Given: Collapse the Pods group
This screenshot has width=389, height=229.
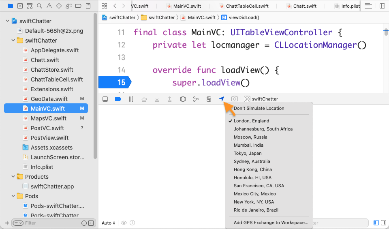Looking at the screenshot, I should click(13, 196).
